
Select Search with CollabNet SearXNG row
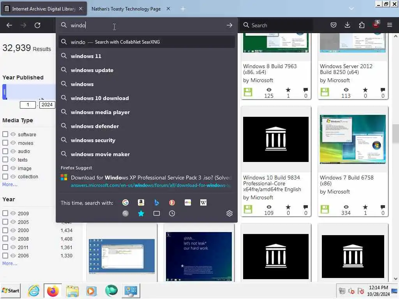(x=147, y=42)
